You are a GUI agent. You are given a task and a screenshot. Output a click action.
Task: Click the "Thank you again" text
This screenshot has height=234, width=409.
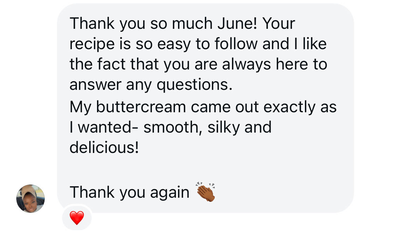pos(129,193)
